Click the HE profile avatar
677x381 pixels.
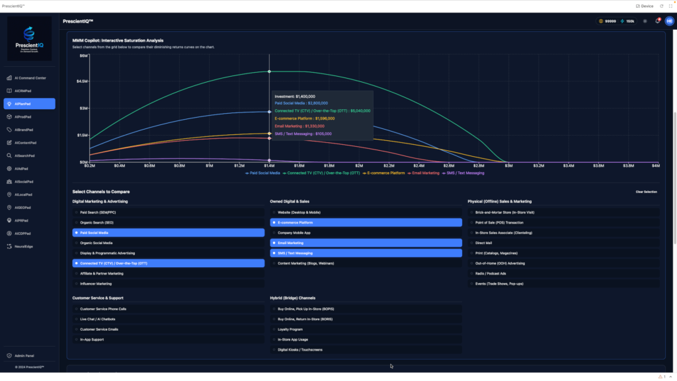point(669,21)
